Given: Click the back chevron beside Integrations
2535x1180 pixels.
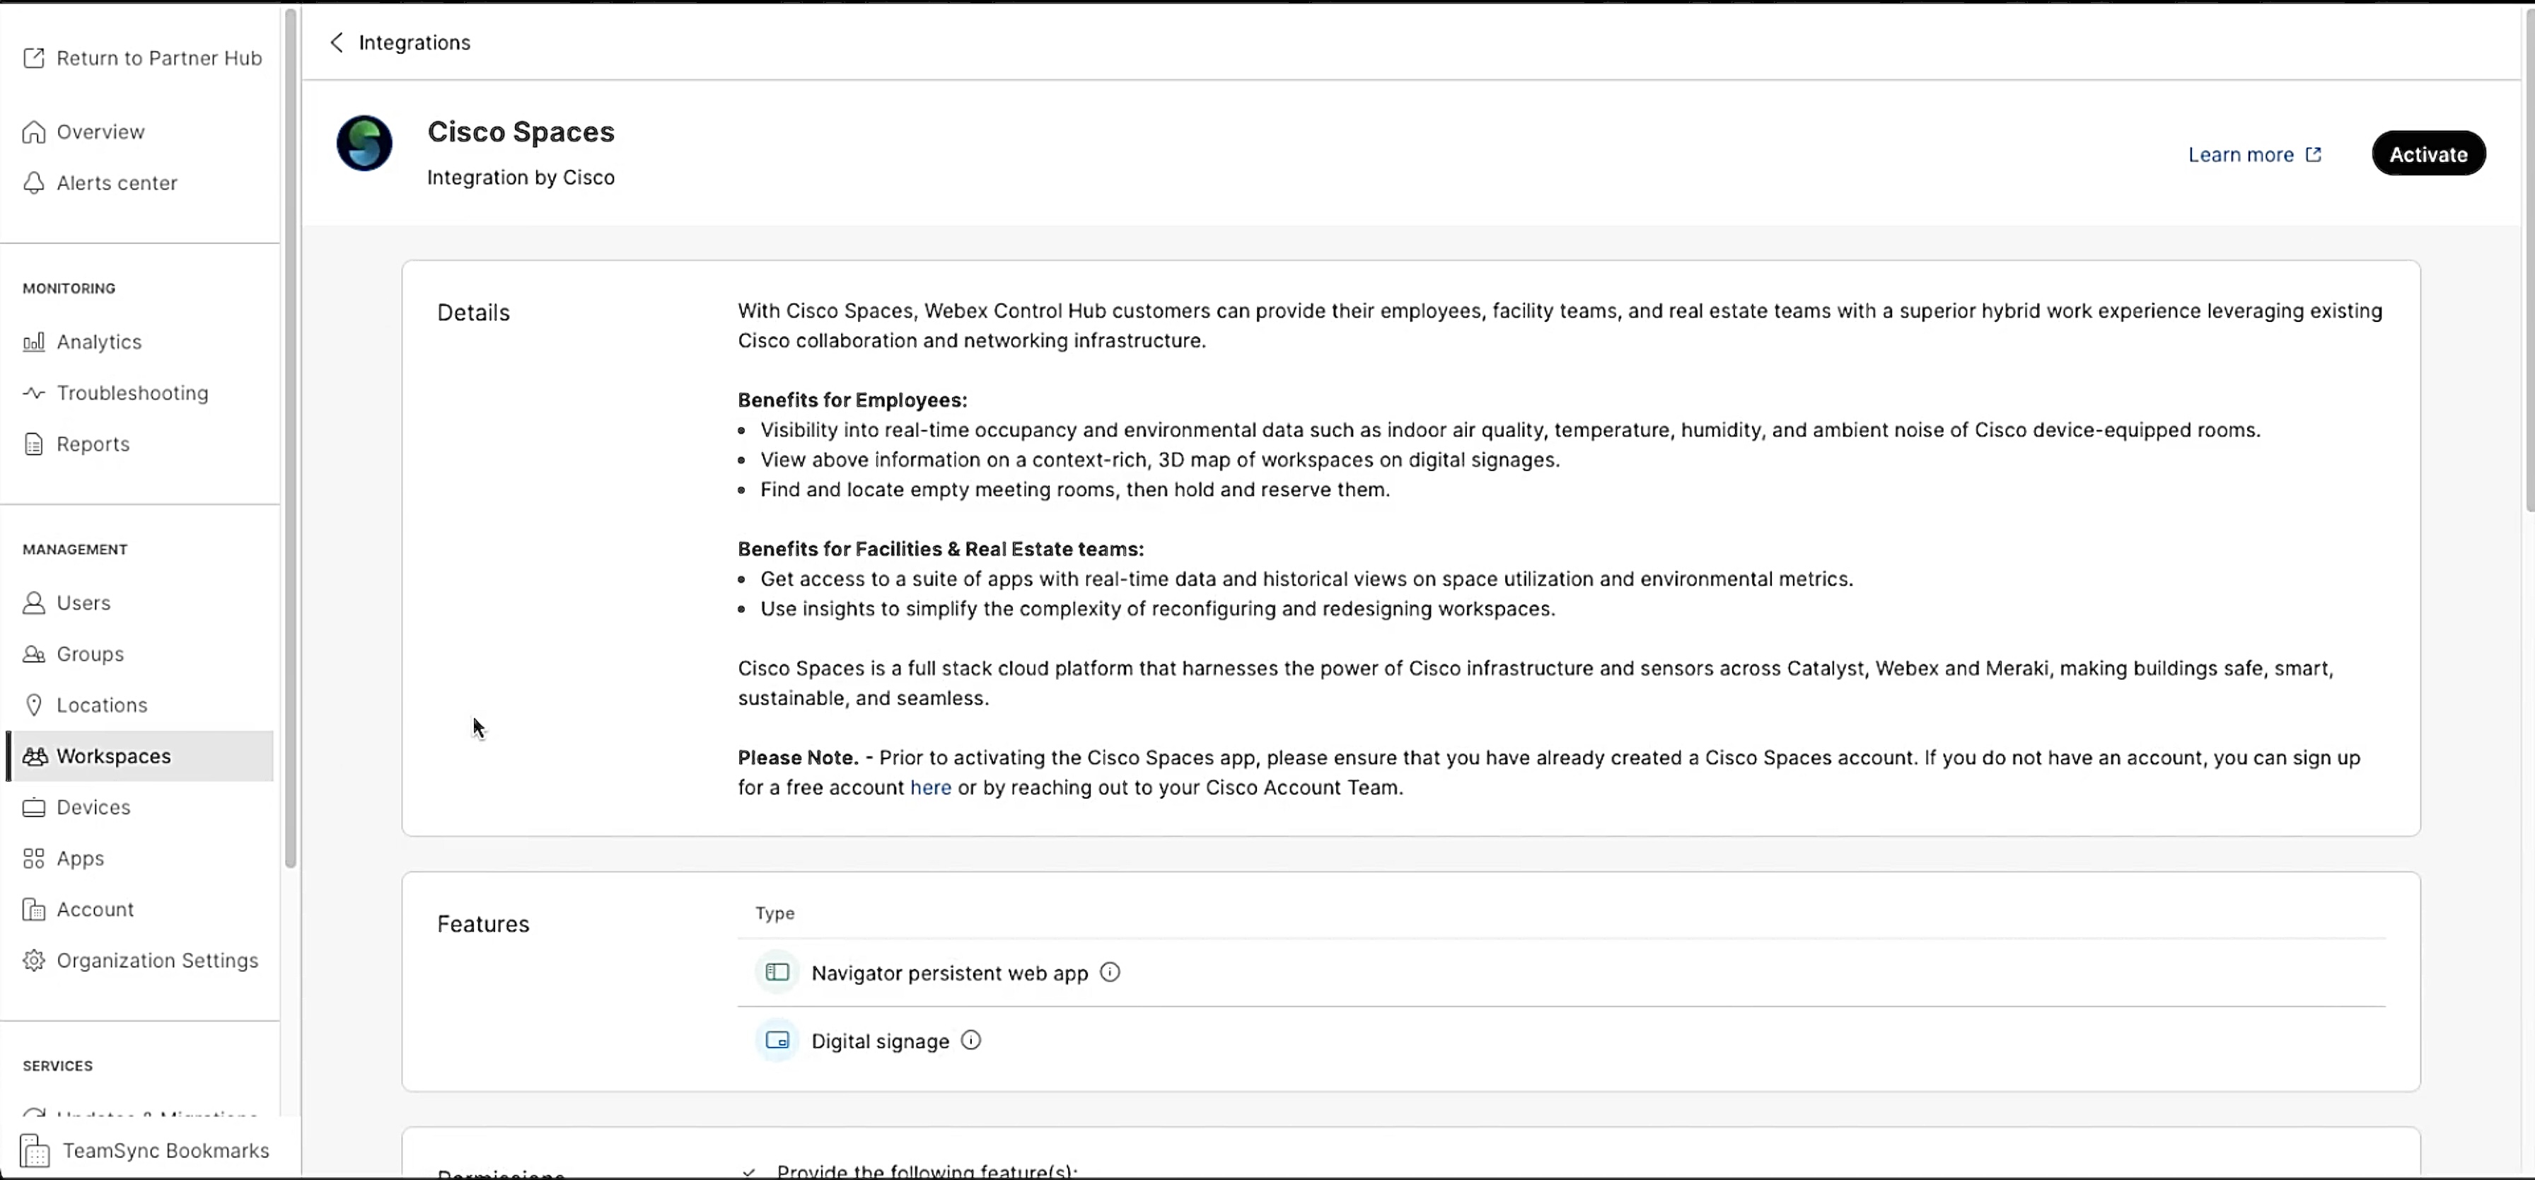Looking at the screenshot, I should point(337,42).
